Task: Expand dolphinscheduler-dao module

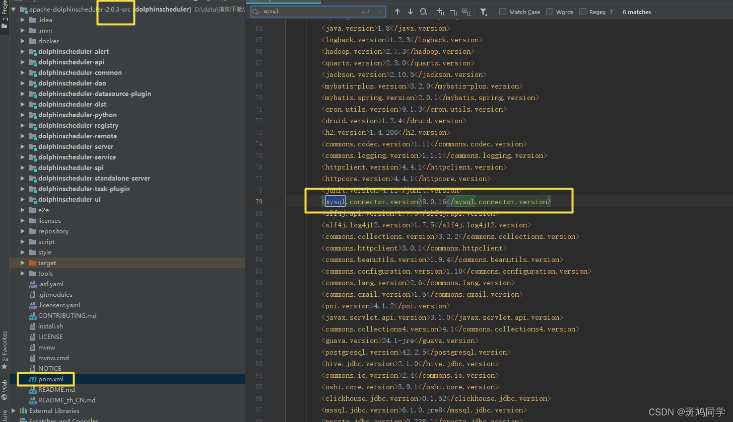Action: tap(22, 83)
